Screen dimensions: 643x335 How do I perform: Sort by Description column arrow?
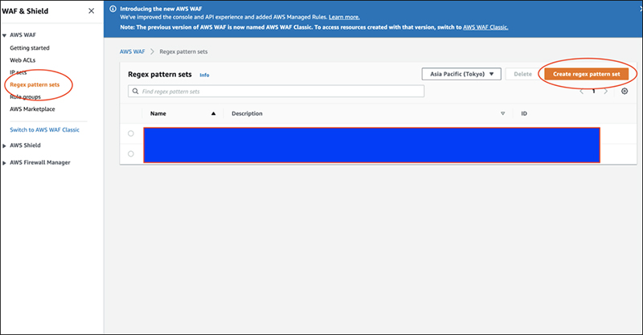click(502, 114)
